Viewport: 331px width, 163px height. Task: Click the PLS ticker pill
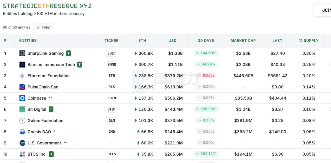point(112,87)
